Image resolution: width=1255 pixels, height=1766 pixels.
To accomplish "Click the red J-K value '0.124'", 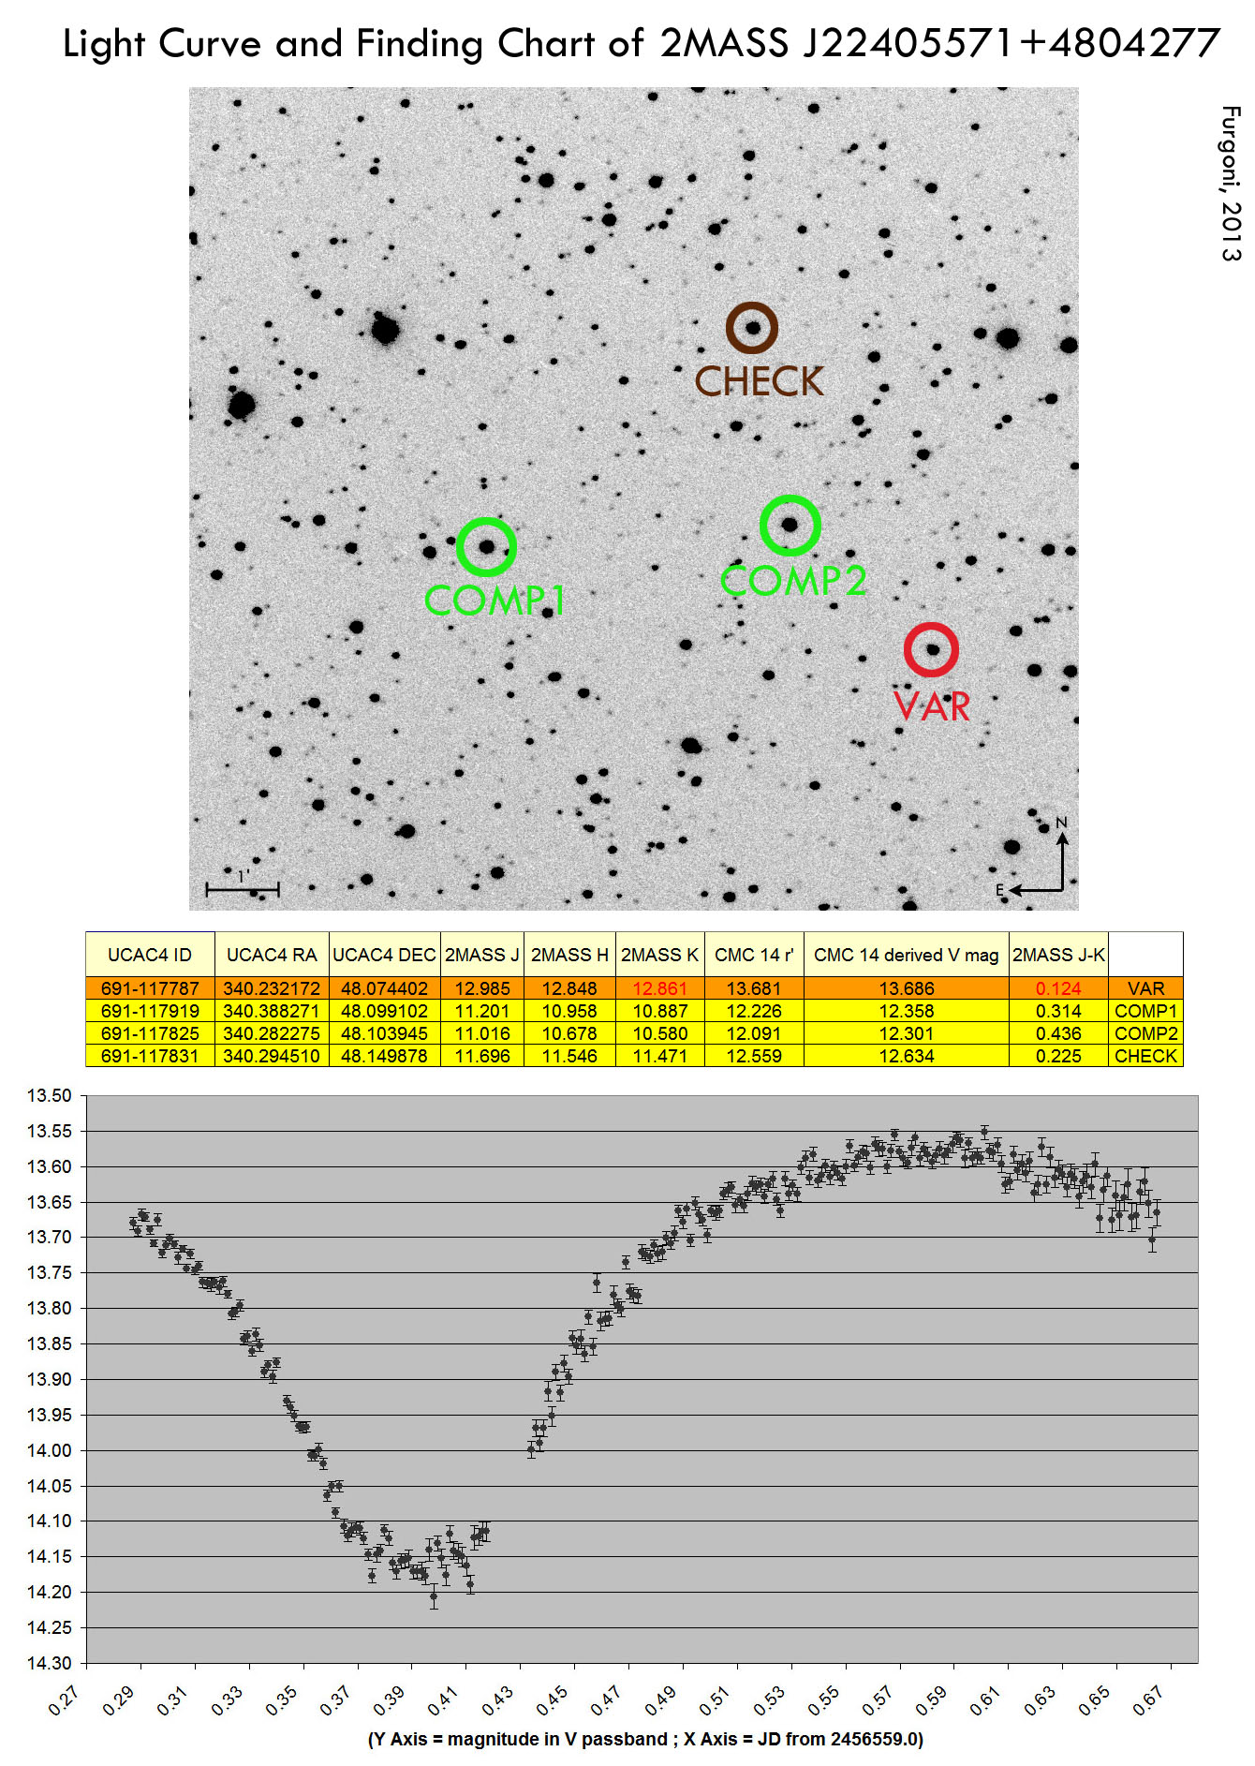I will click(1058, 988).
